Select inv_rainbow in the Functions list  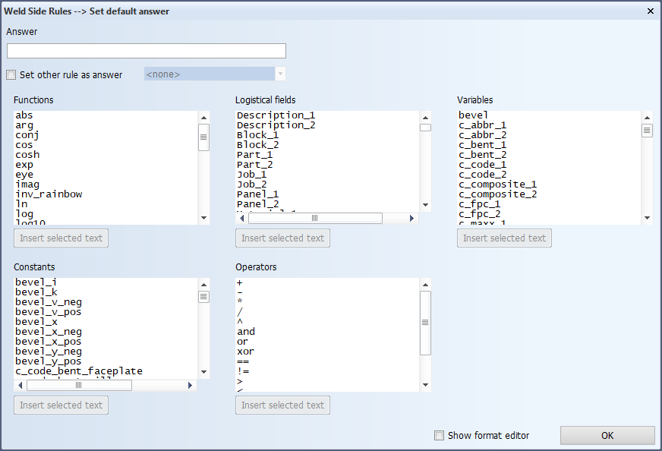click(x=49, y=194)
